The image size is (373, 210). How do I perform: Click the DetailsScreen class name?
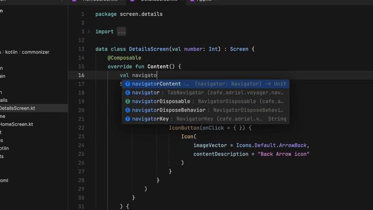coord(149,49)
